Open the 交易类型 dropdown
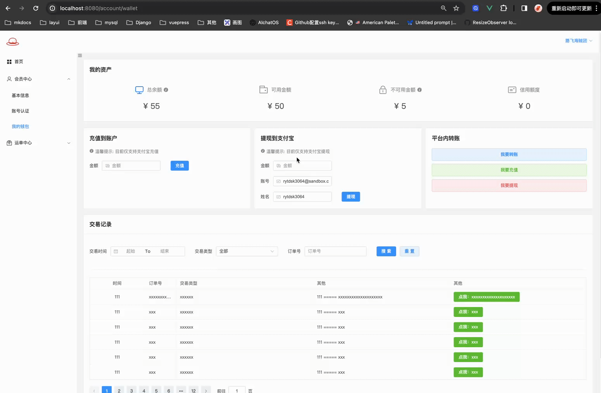 coord(247,251)
